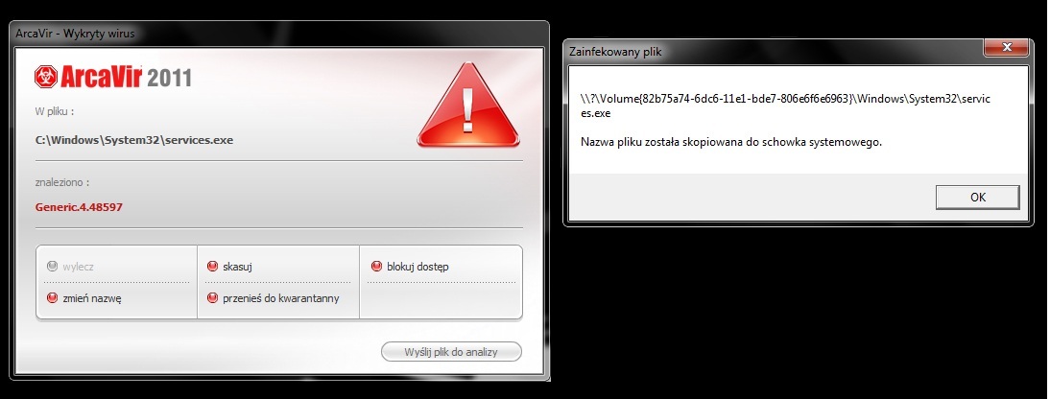Click the grey dot beside wylecz
The width and height of the screenshot is (1050, 399).
pyautogui.click(x=52, y=267)
